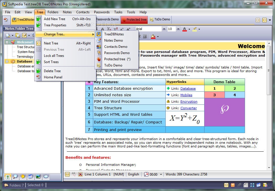This screenshot has height=191, width=275.
Task: Collapse the Welcome! tree node
Action: click(7, 42)
